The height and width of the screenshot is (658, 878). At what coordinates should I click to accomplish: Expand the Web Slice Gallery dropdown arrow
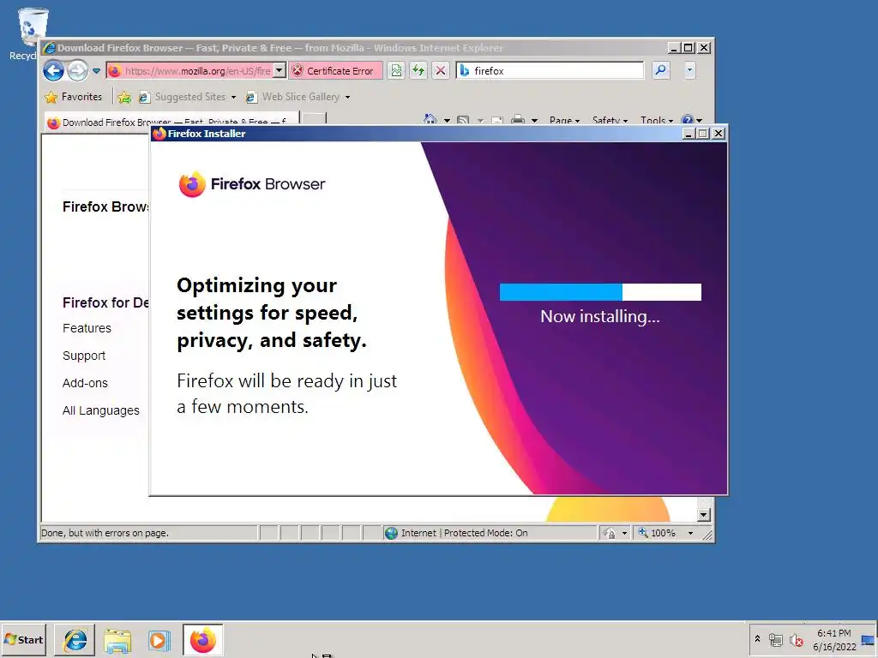point(348,98)
